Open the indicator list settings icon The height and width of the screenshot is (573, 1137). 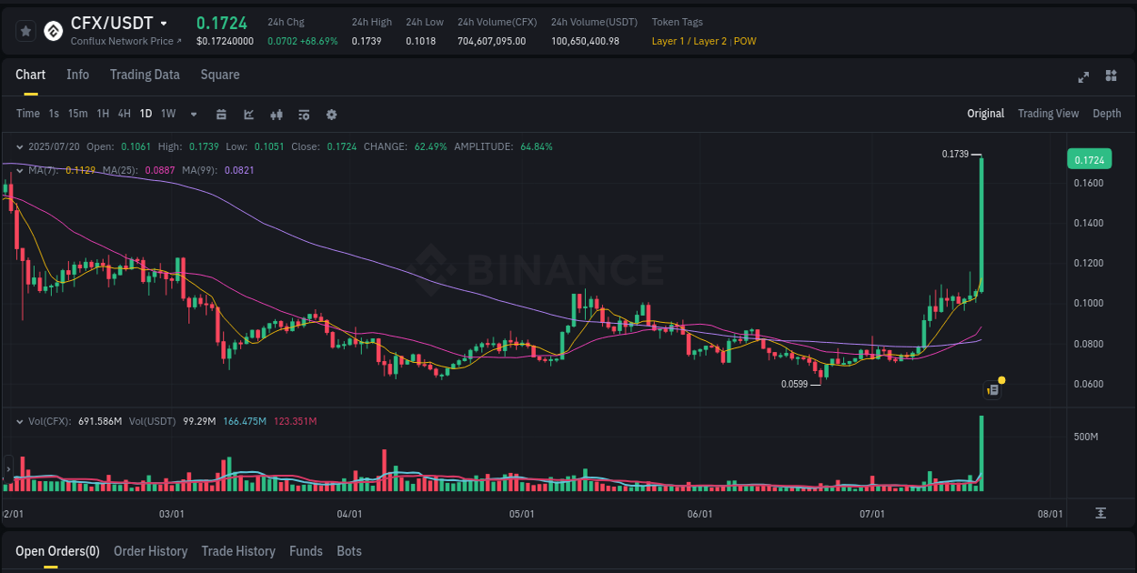[303, 115]
